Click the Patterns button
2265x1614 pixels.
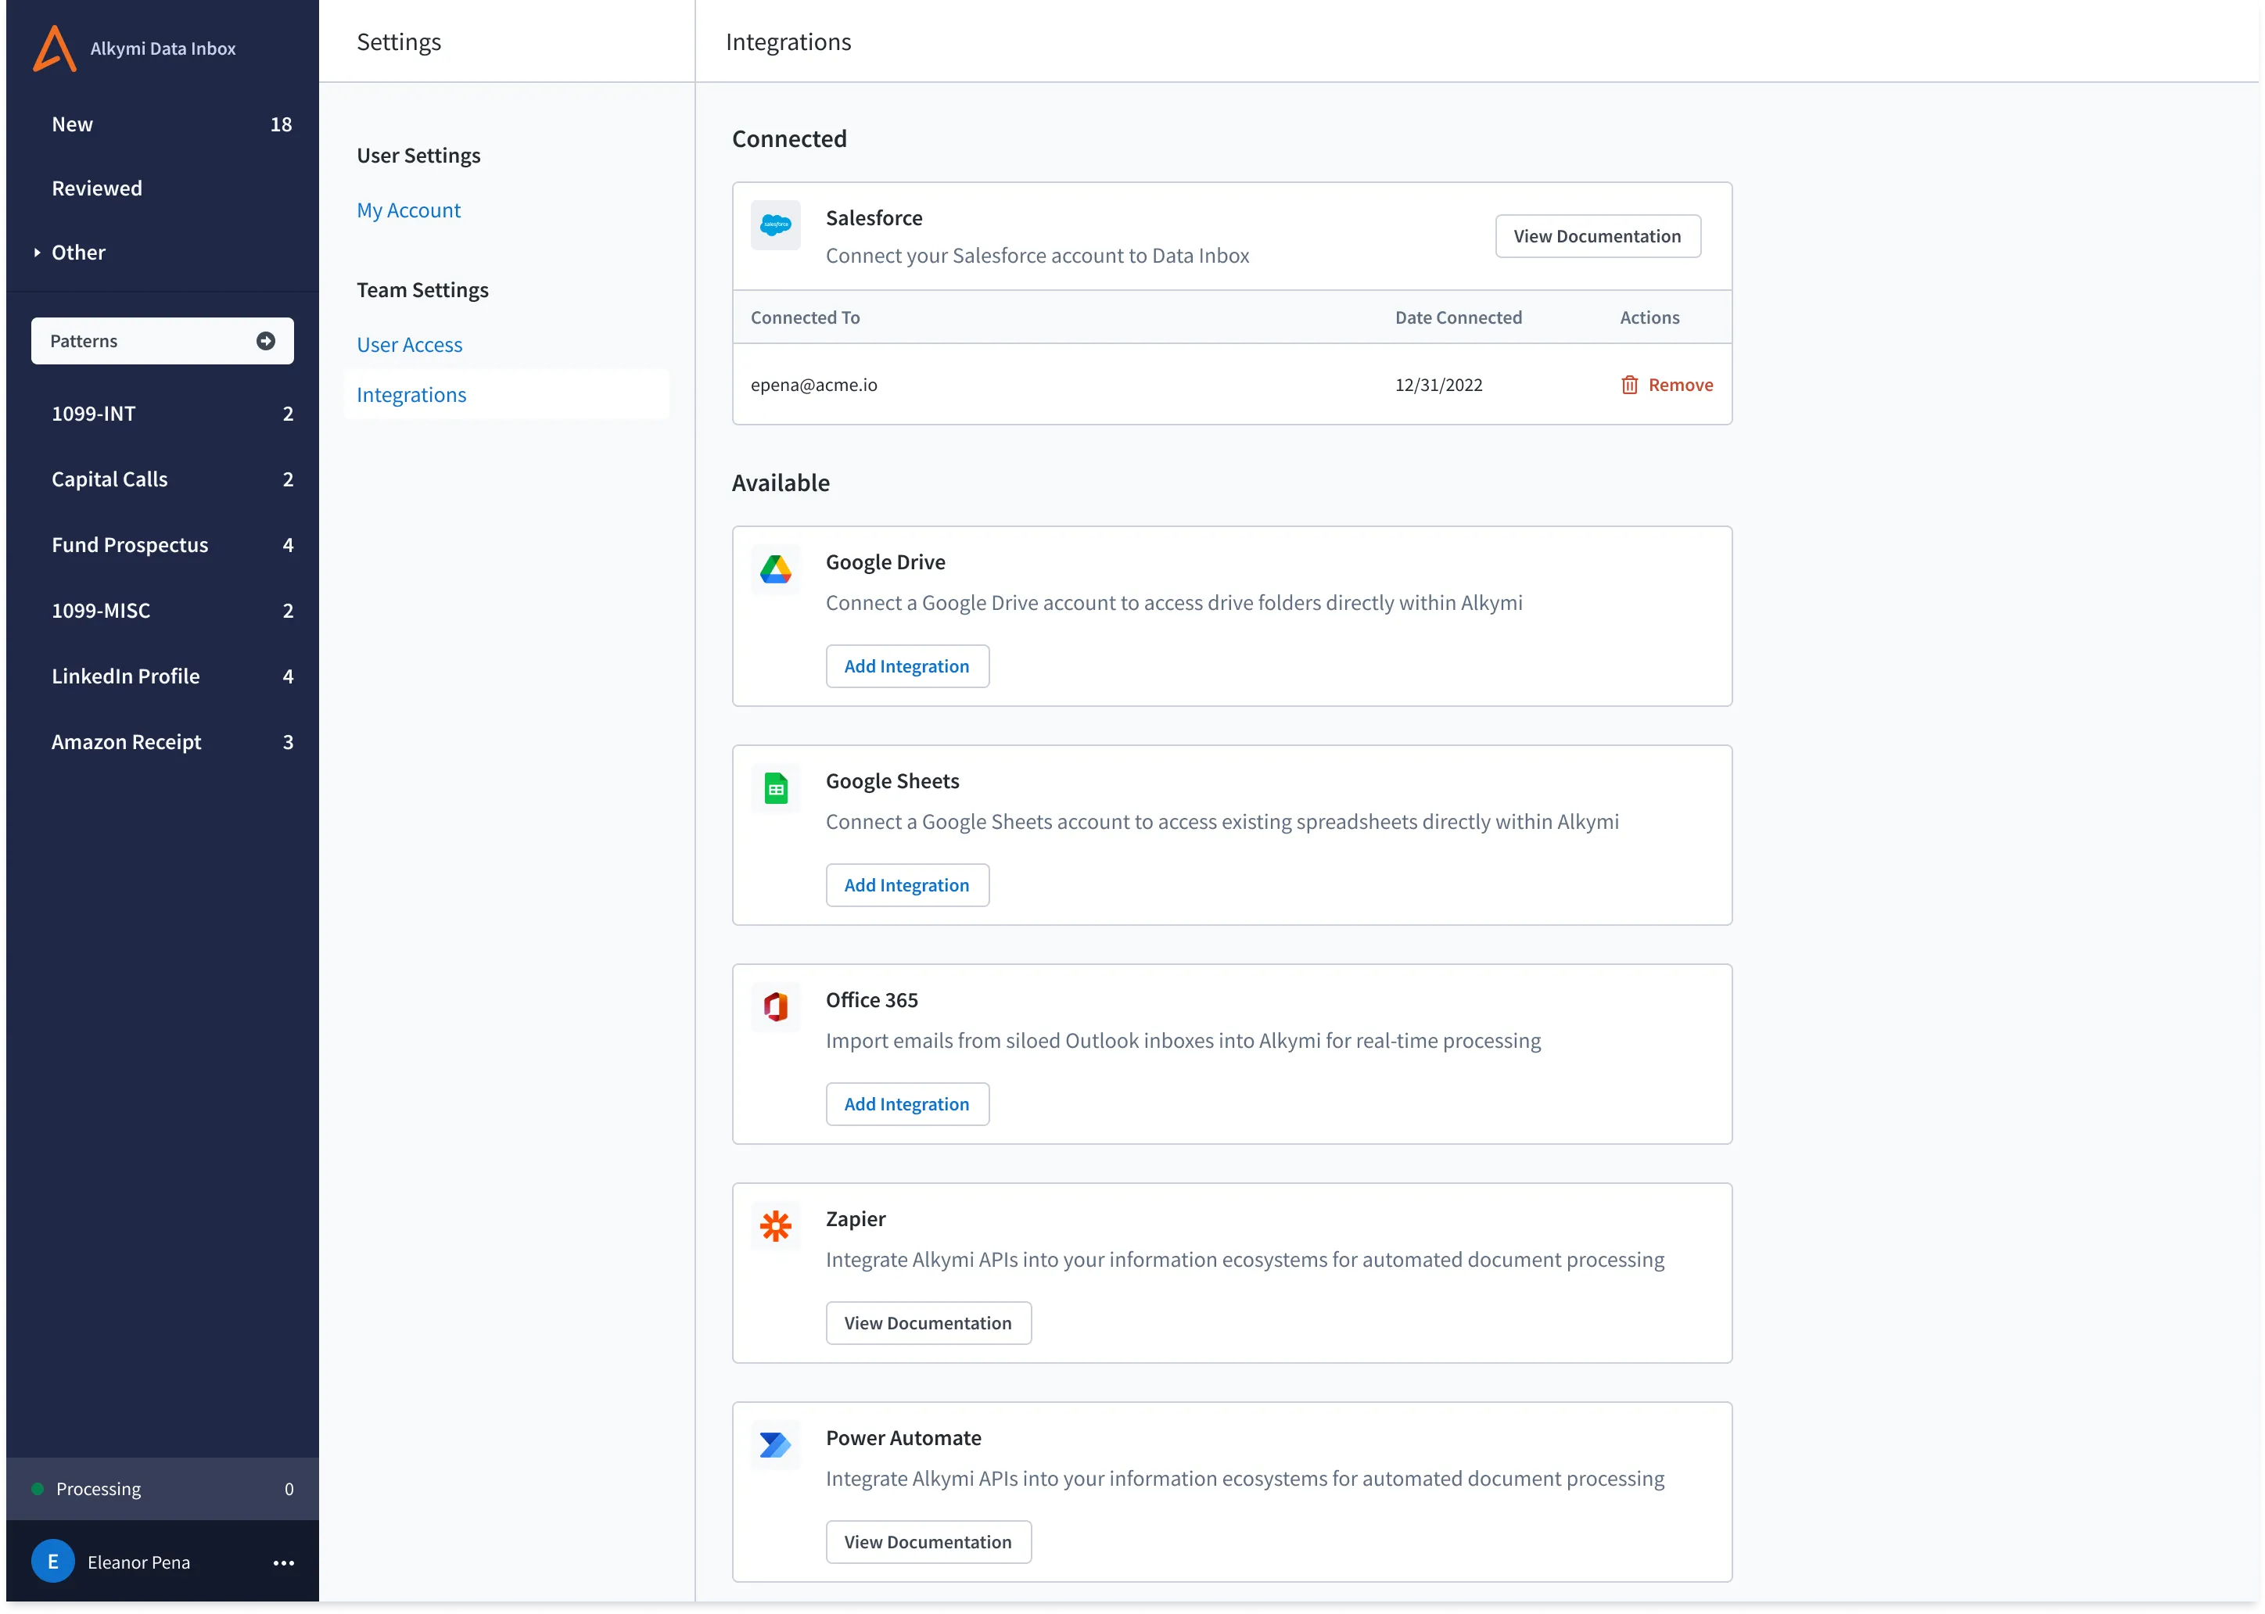coord(162,341)
